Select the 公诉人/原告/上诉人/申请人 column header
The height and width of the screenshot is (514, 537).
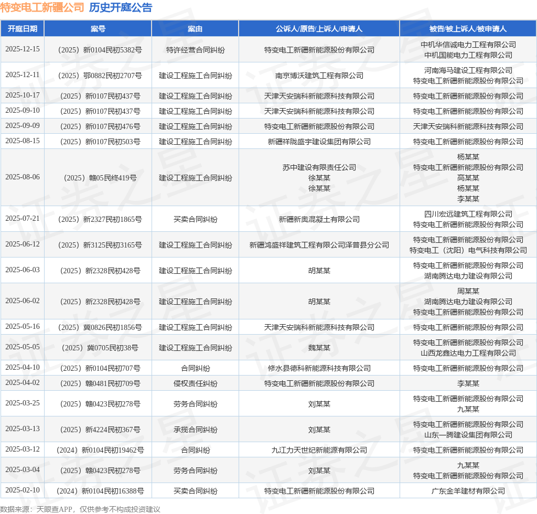(x=319, y=29)
